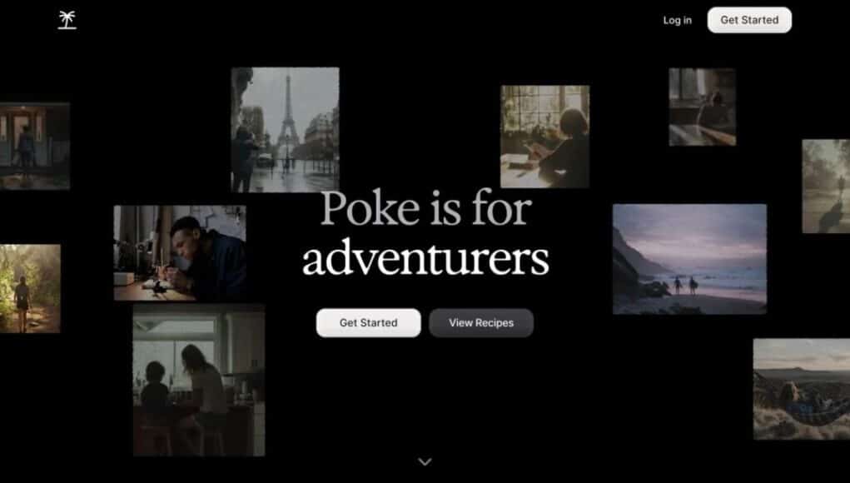
Task: Click the man working at desk photo
Action: tap(180, 252)
